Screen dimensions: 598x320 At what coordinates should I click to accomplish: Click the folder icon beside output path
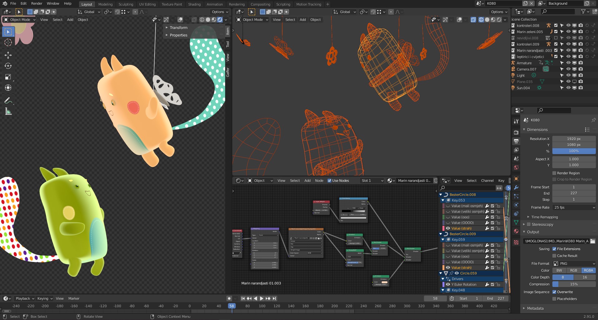pyautogui.click(x=593, y=241)
